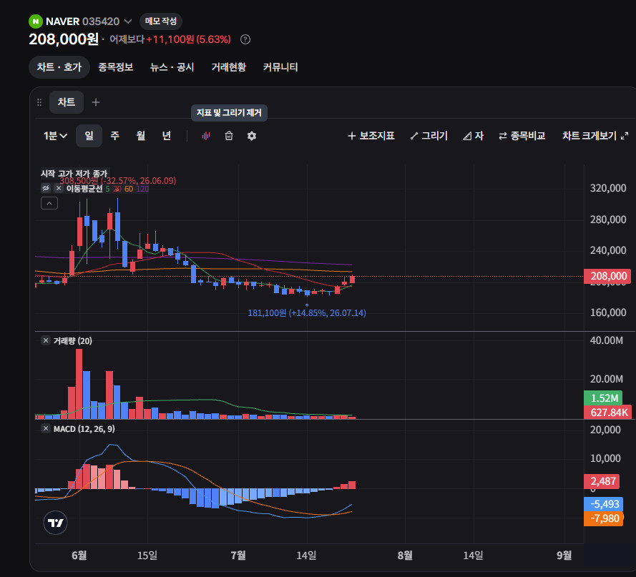Remove 거래량 (20) volume indicator
Screen dimensions: 636x577
(x=46, y=340)
